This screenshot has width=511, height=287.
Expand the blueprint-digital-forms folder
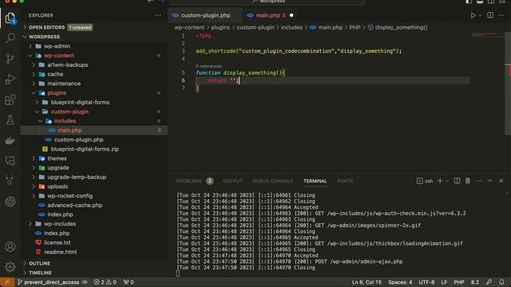click(37, 102)
